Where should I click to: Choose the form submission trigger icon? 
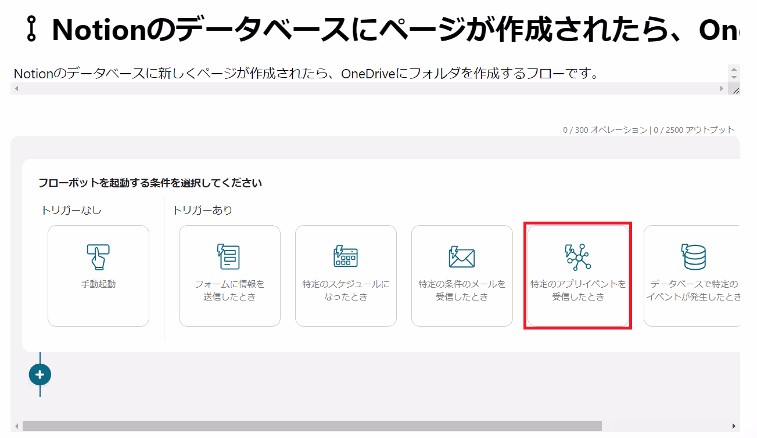click(229, 257)
